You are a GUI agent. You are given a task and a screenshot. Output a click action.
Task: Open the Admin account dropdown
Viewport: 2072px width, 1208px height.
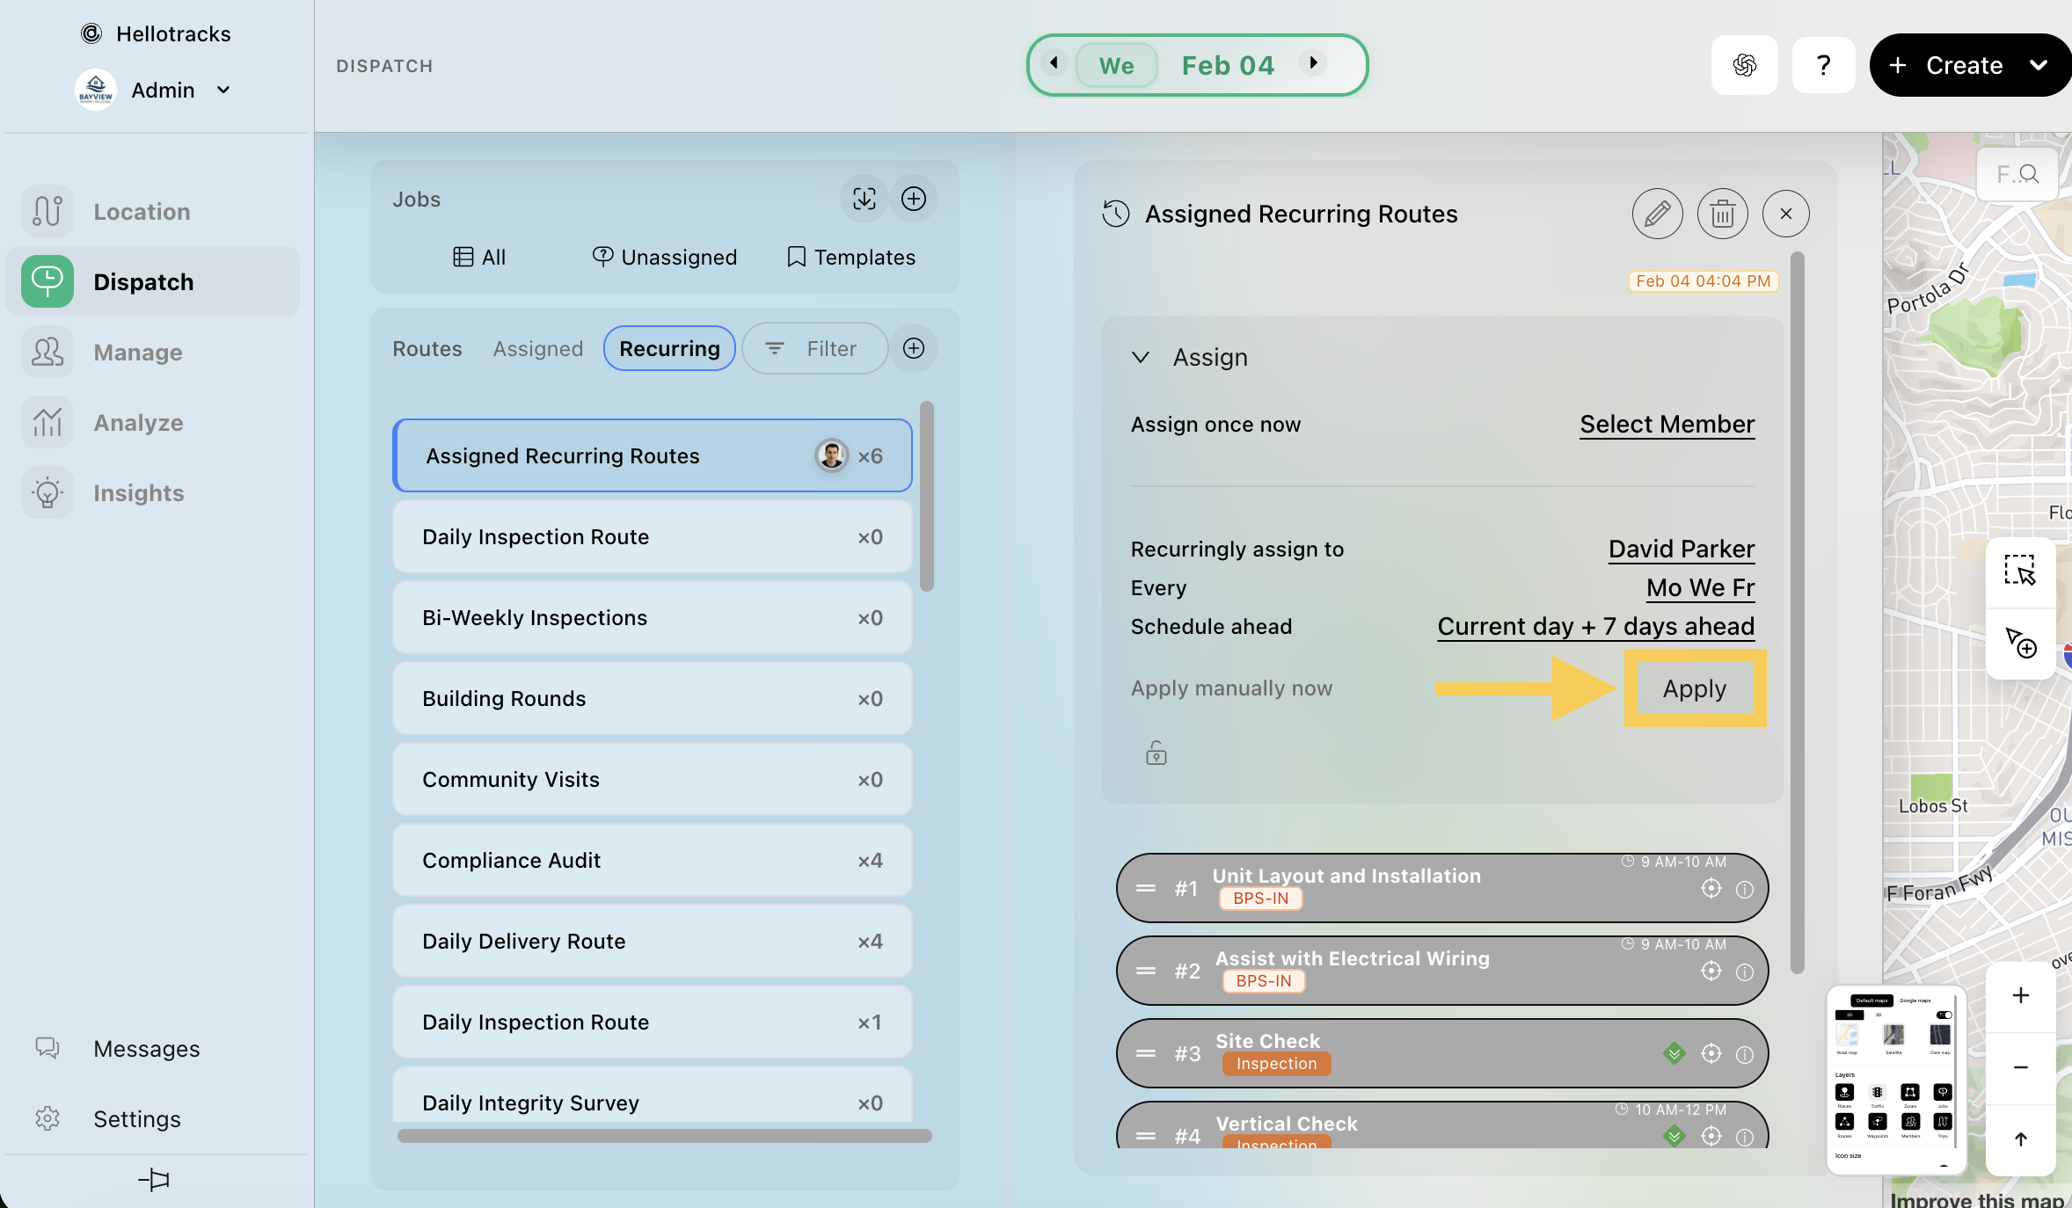tap(223, 90)
